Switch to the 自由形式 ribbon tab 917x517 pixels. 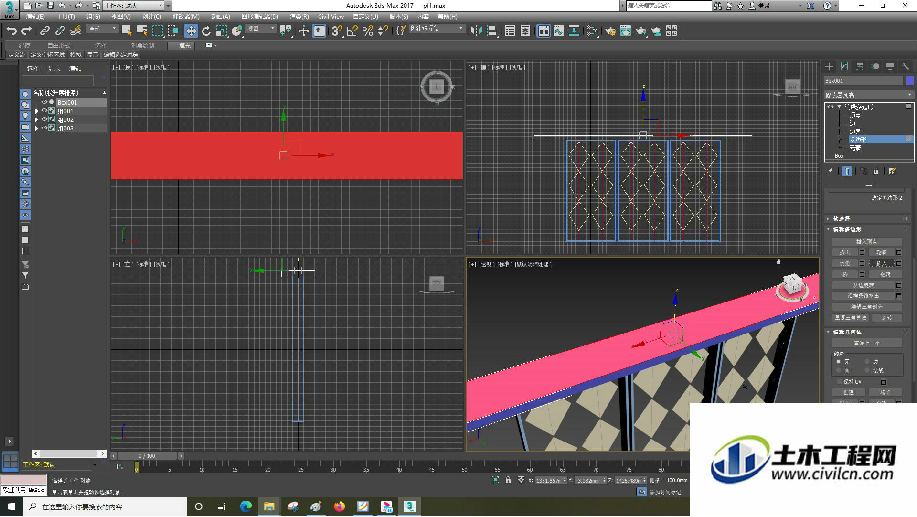point(58,46)
